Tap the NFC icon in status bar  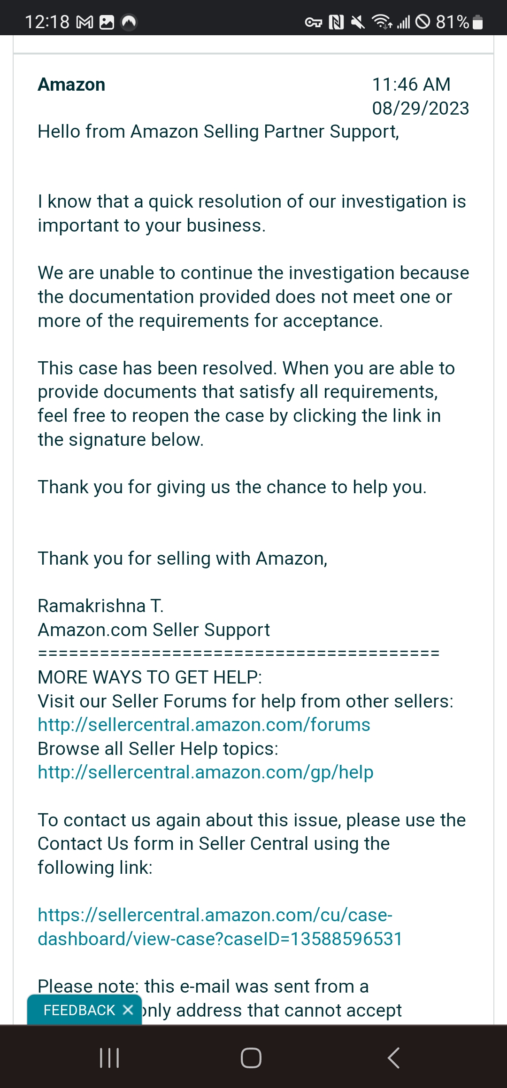[x=336, y=22]
